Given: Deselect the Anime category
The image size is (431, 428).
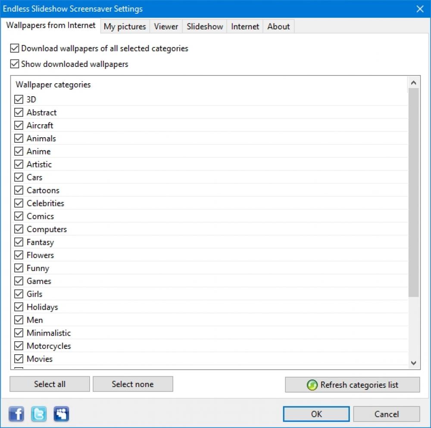Looking at the screenshot, I should (19, 151).
